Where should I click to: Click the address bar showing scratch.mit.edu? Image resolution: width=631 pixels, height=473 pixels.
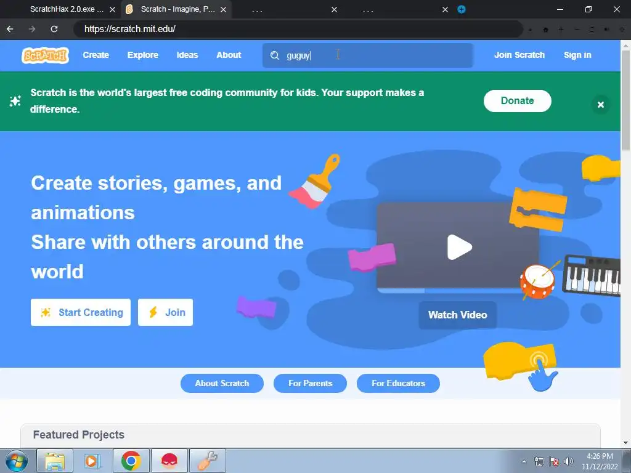[x=298, y=29]
